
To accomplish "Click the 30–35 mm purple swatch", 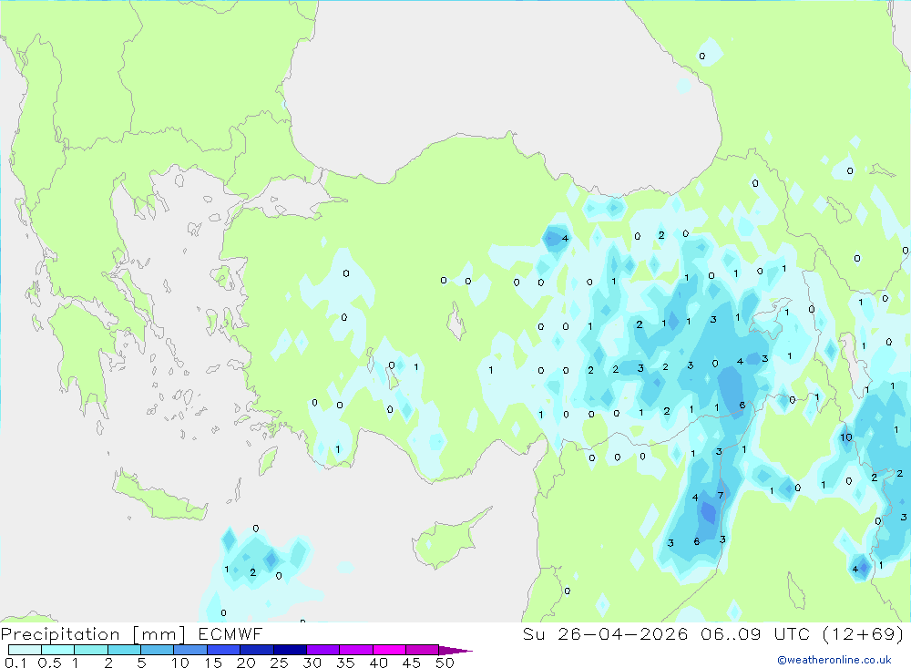I will (x=323, y=650).
